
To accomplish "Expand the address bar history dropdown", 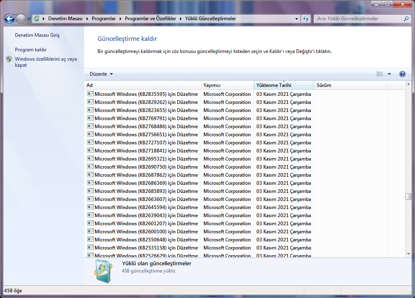I will [x=297, y=19].
